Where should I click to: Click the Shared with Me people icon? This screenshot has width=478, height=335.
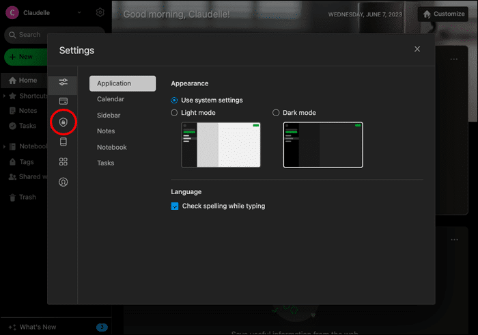click(12, 176)
